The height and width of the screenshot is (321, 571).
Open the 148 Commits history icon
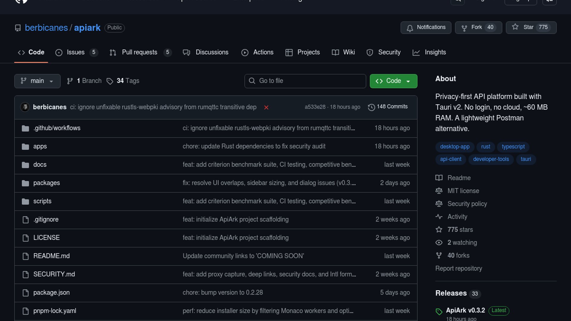[x=371, y=107]
